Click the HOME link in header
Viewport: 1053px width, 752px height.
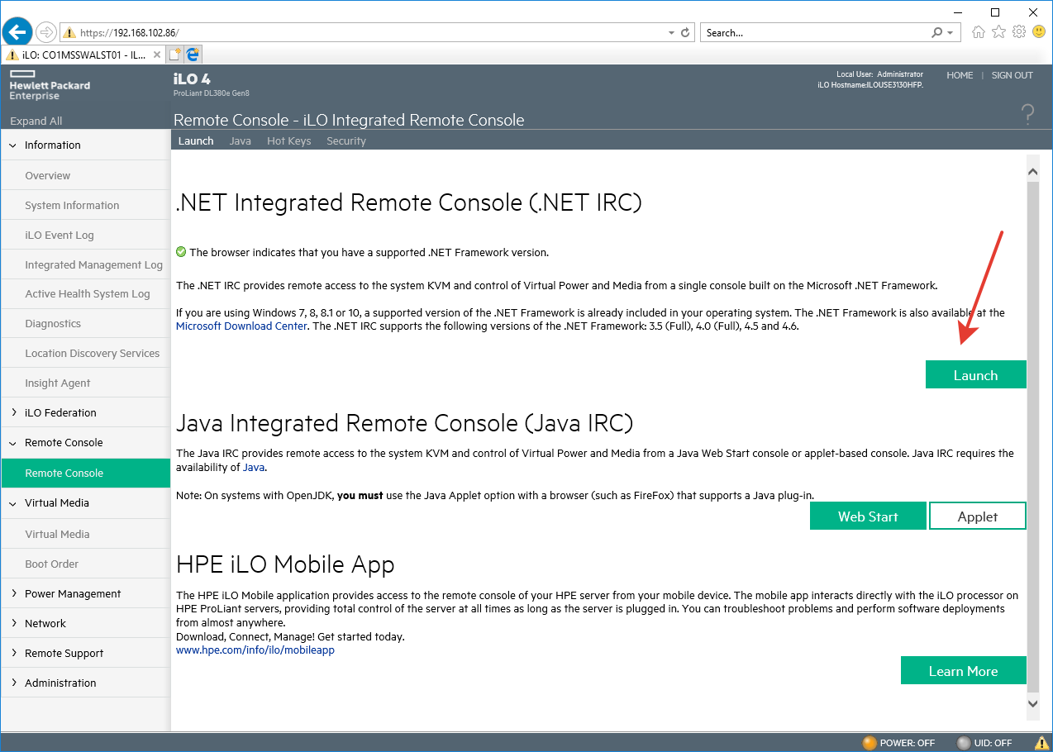[960, 75]
